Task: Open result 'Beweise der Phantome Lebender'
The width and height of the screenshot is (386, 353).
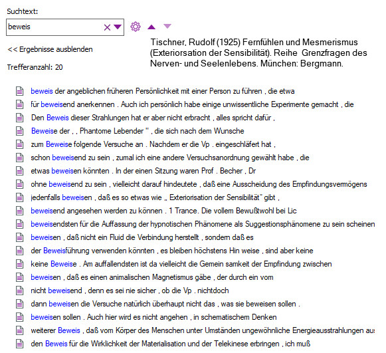Action: click(x=138, y=131)
